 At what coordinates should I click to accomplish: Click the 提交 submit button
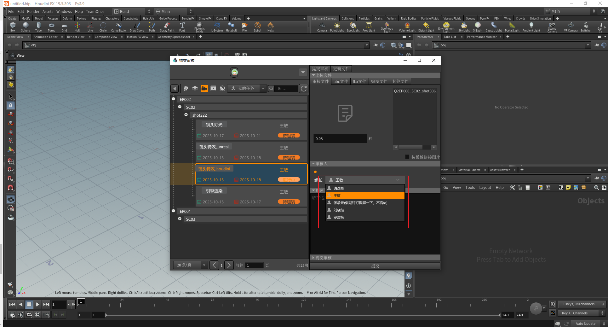point(375,266)
